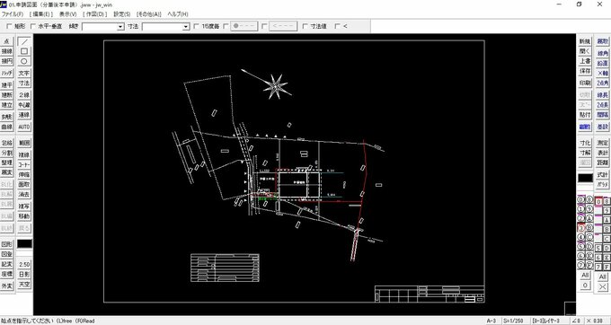This screenshot has width=611, height=325.
Task: Open the 表示(V) menu
Action: pos(67,14)
